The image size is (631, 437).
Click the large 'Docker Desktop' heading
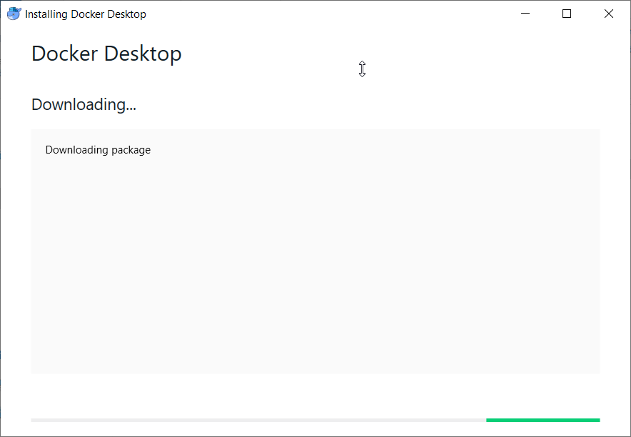coord(106,54)
